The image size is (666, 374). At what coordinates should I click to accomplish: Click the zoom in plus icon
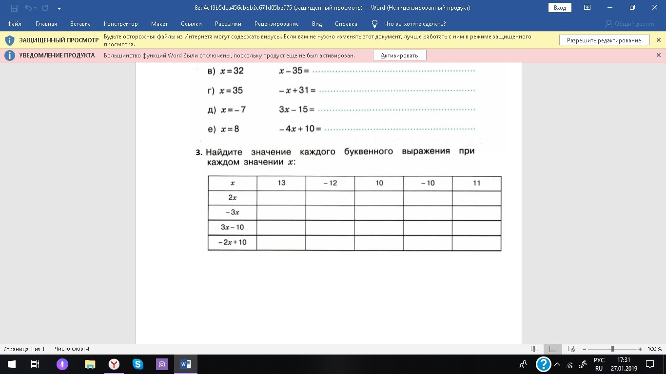640,349
